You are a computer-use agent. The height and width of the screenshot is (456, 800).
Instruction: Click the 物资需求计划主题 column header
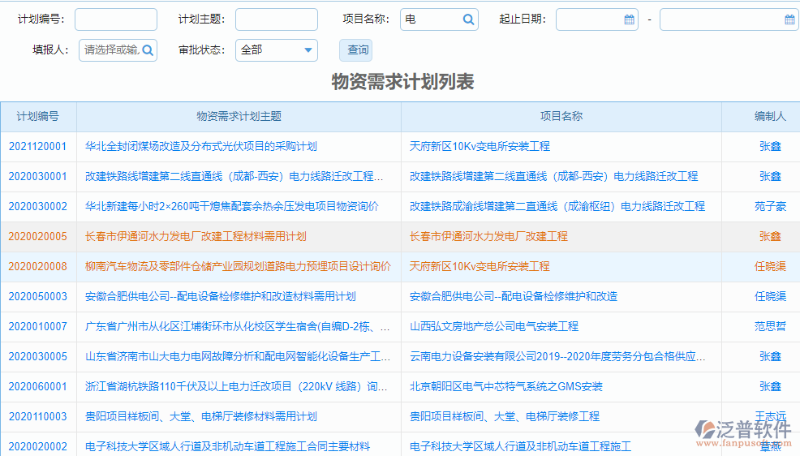click(x=239, y=117)
